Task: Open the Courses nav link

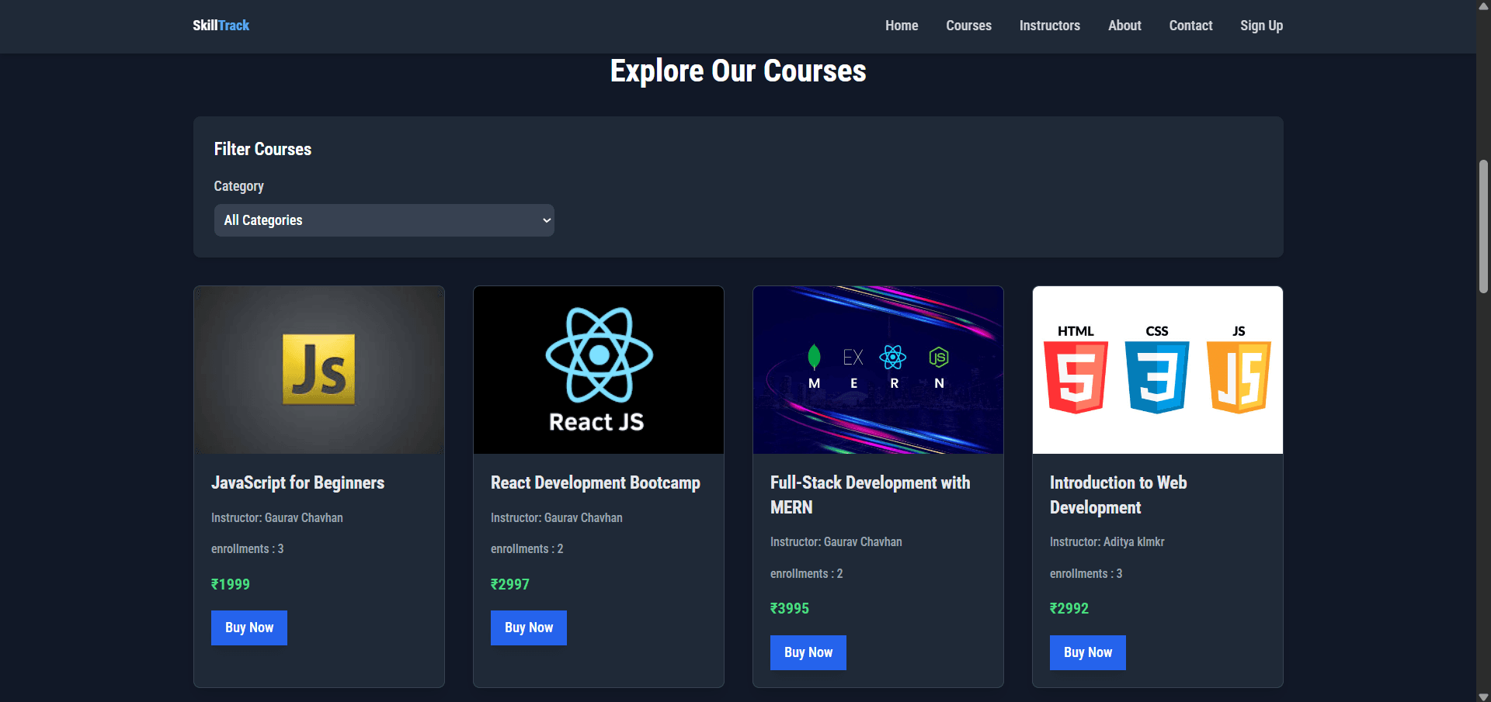Action: 968,26
